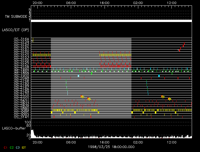
Task: Select the cyan block right of the shaded interval
Action: tap(159, 76)
